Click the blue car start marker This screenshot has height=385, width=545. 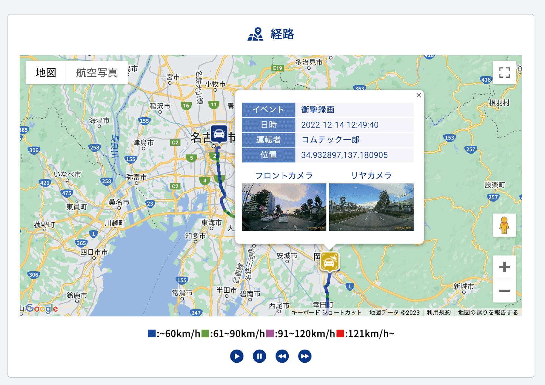click(219, 134)
